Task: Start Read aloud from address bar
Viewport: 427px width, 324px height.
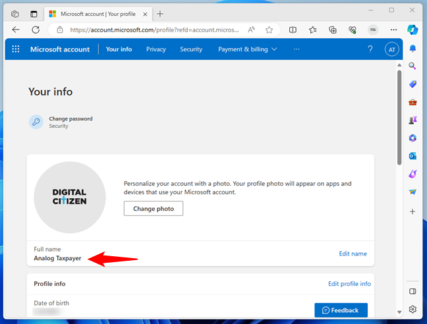Action: tap(251, 30)
